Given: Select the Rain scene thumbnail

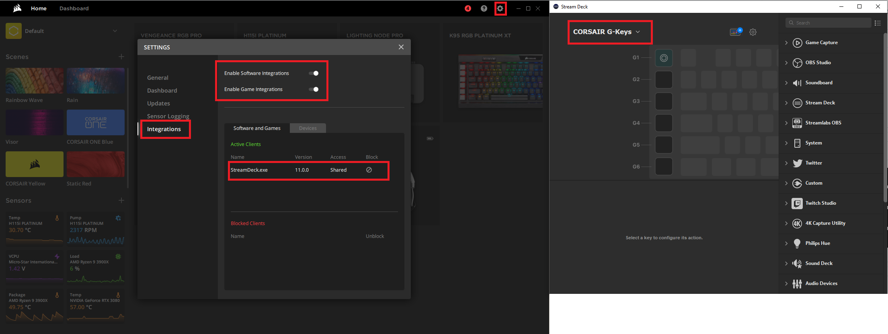Looking at the screenshot, I should [x=96, y=81].
